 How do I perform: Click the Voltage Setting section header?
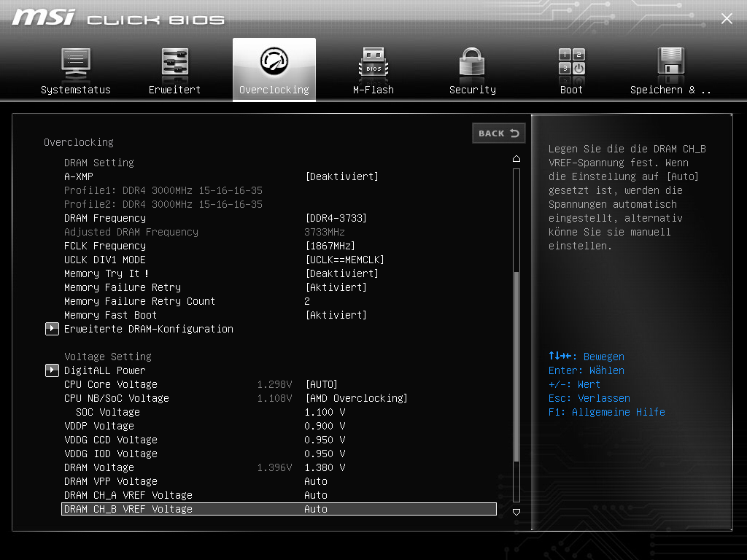coord(108,357)
